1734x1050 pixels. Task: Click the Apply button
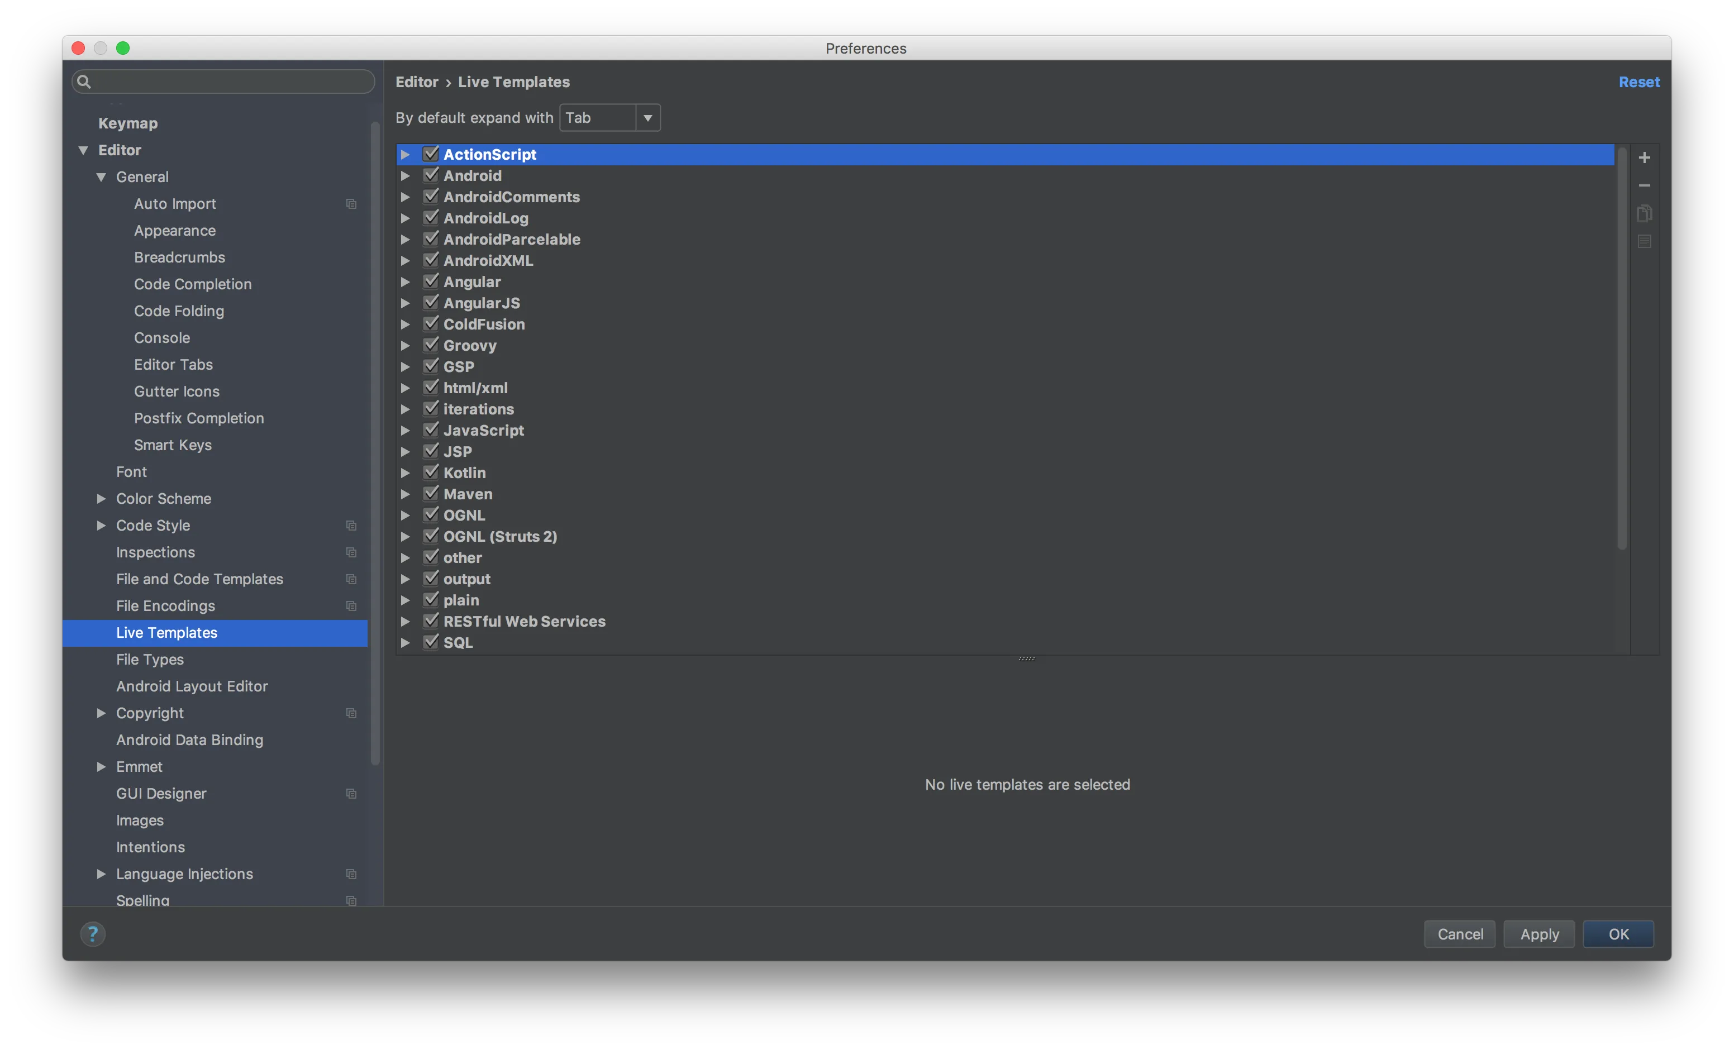pyautogui.click(x=1538, y=934)
